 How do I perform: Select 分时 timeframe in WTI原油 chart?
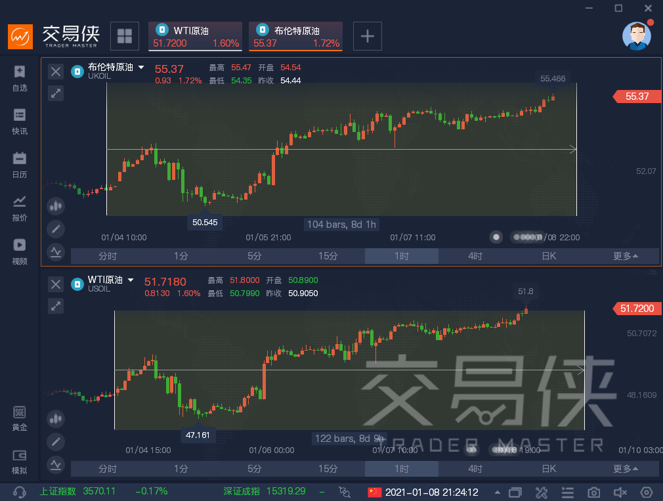pos(108,468)
